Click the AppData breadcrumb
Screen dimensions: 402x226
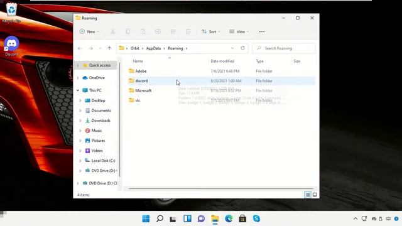pos(153,48)
